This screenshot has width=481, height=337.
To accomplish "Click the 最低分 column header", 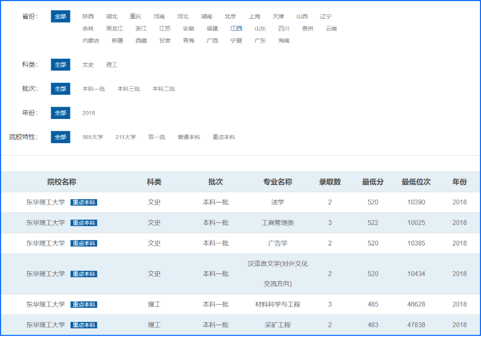I will point(372,182).
